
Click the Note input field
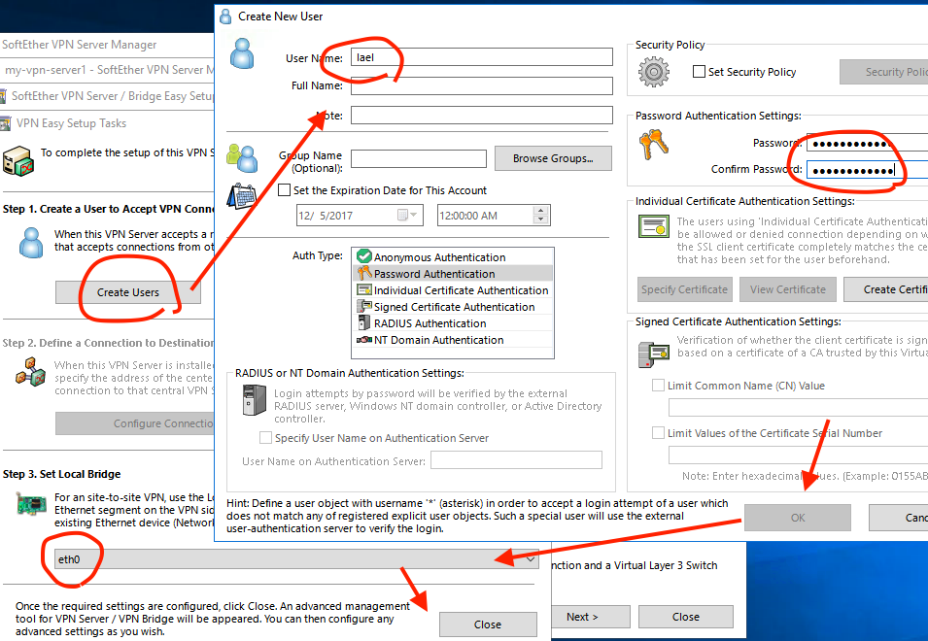[482, 115]
